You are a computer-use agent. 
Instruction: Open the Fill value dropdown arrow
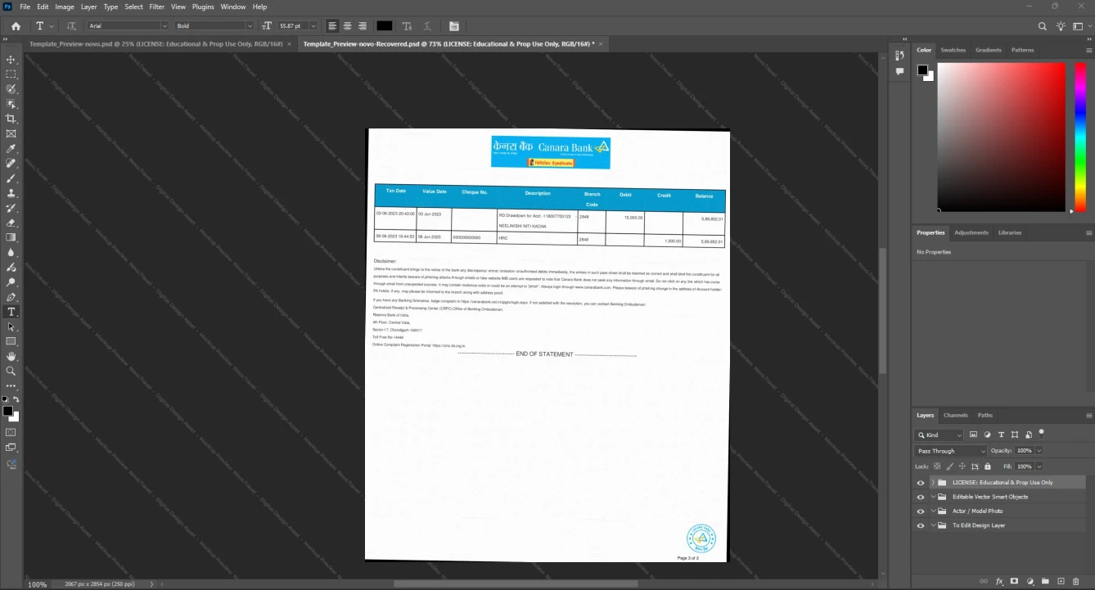pos(1039,466)
